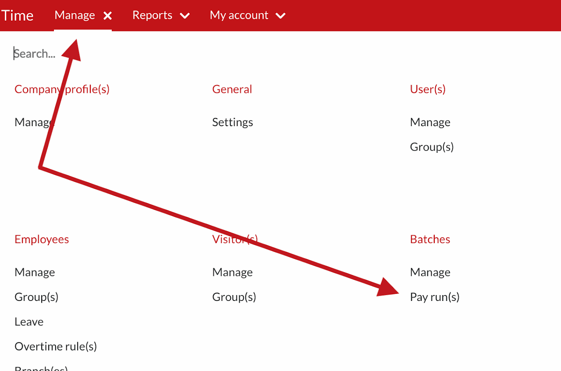Open Group(s) under Visitor(s)
561x371 pixels.
point(234,297)
